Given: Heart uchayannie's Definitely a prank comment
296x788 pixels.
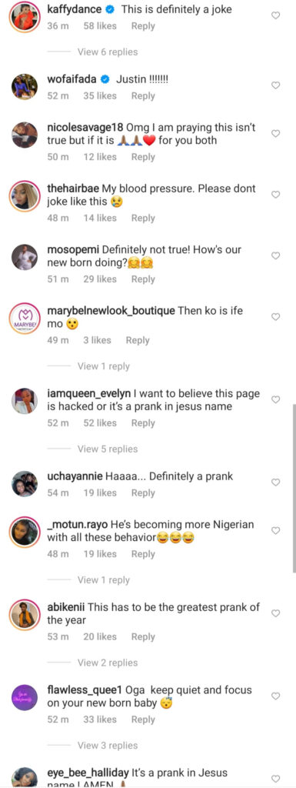Looking at the screenshot, I should coord(275,482).
